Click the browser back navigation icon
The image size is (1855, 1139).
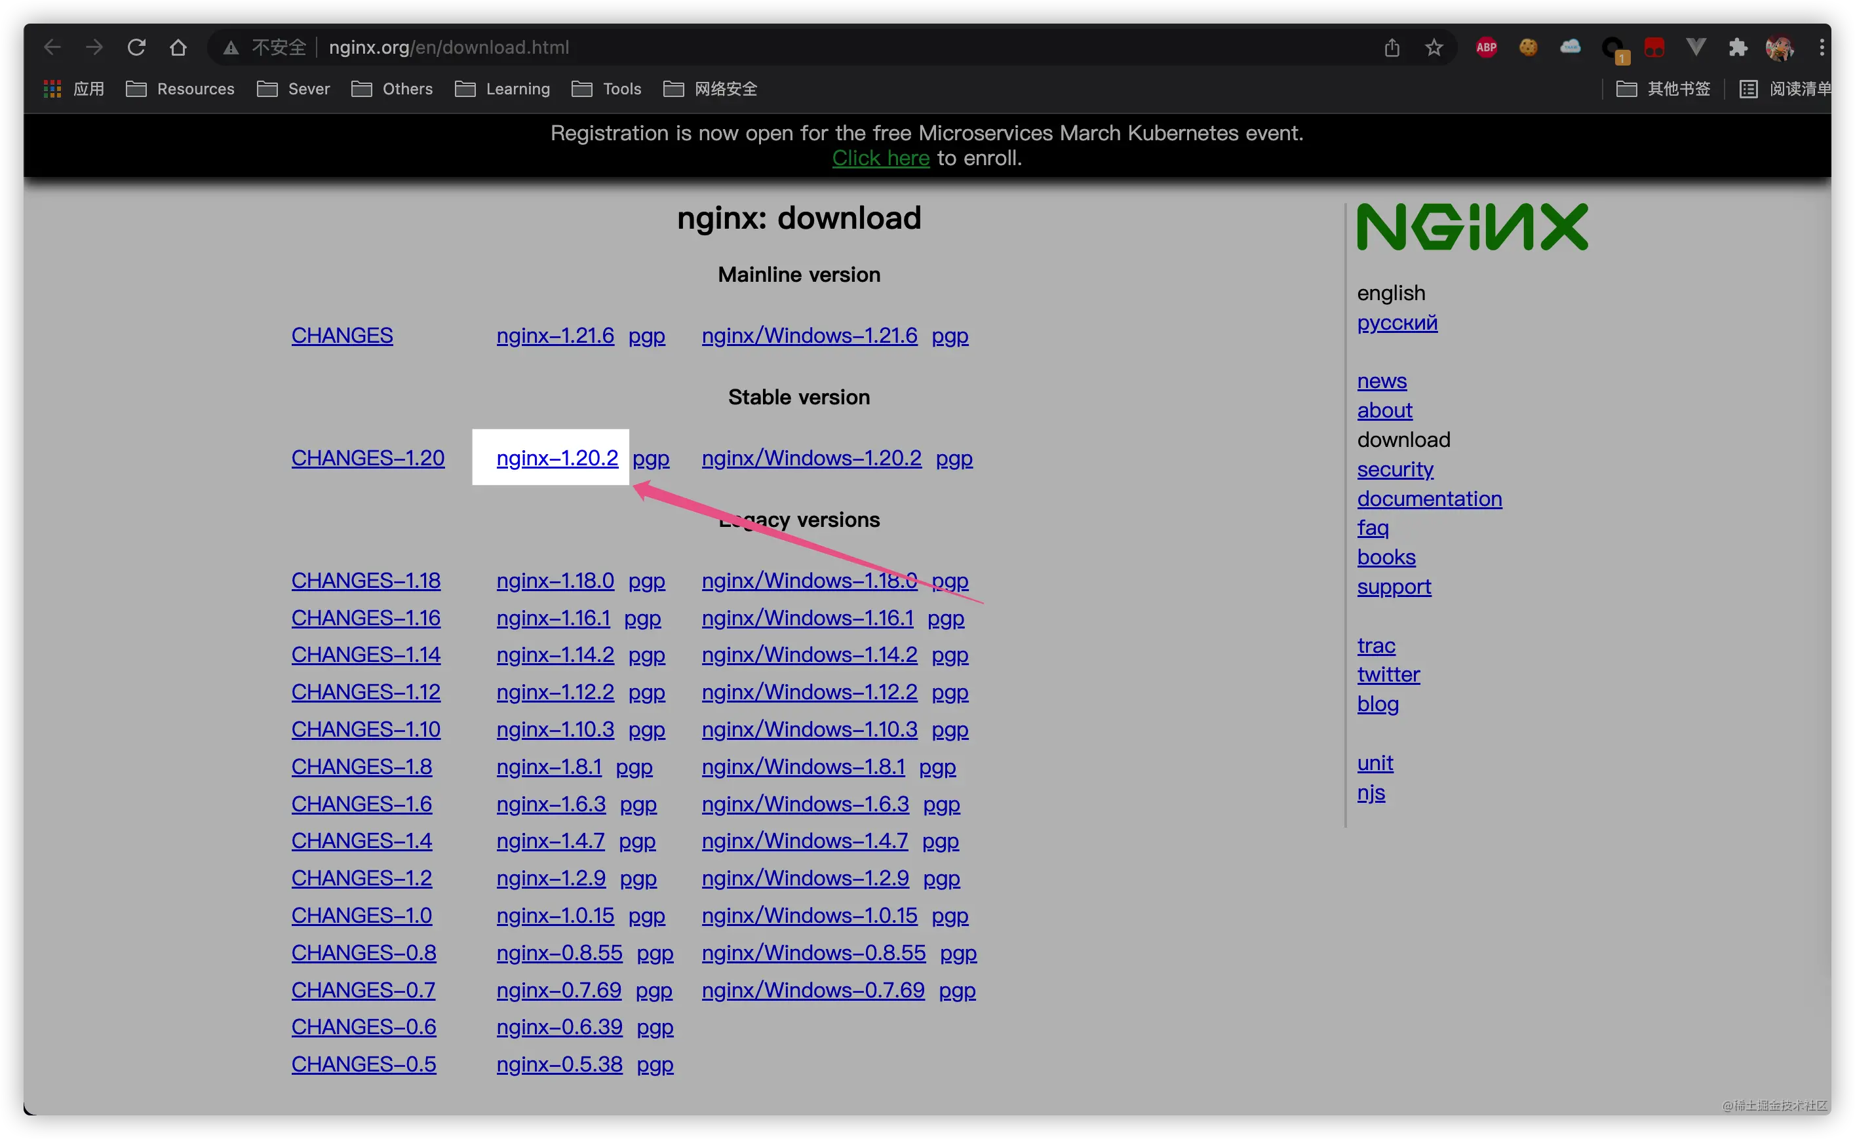[50, 48]
